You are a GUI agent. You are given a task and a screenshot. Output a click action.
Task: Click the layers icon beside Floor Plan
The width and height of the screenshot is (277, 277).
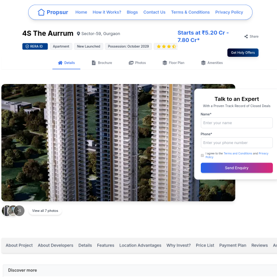pos(165,63)
